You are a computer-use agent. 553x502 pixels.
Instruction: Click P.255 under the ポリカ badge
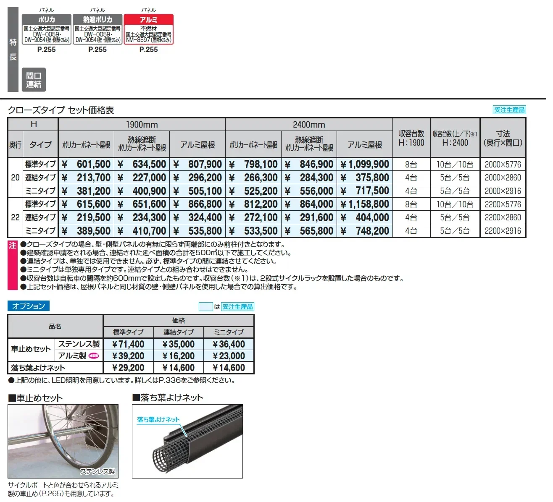(x=46, y=50)
